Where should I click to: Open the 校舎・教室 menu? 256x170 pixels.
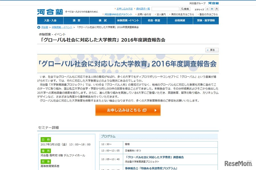[x=154, y=20]
